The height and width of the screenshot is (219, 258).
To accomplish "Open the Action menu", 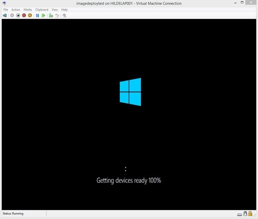I will click(x=16, y=10).
